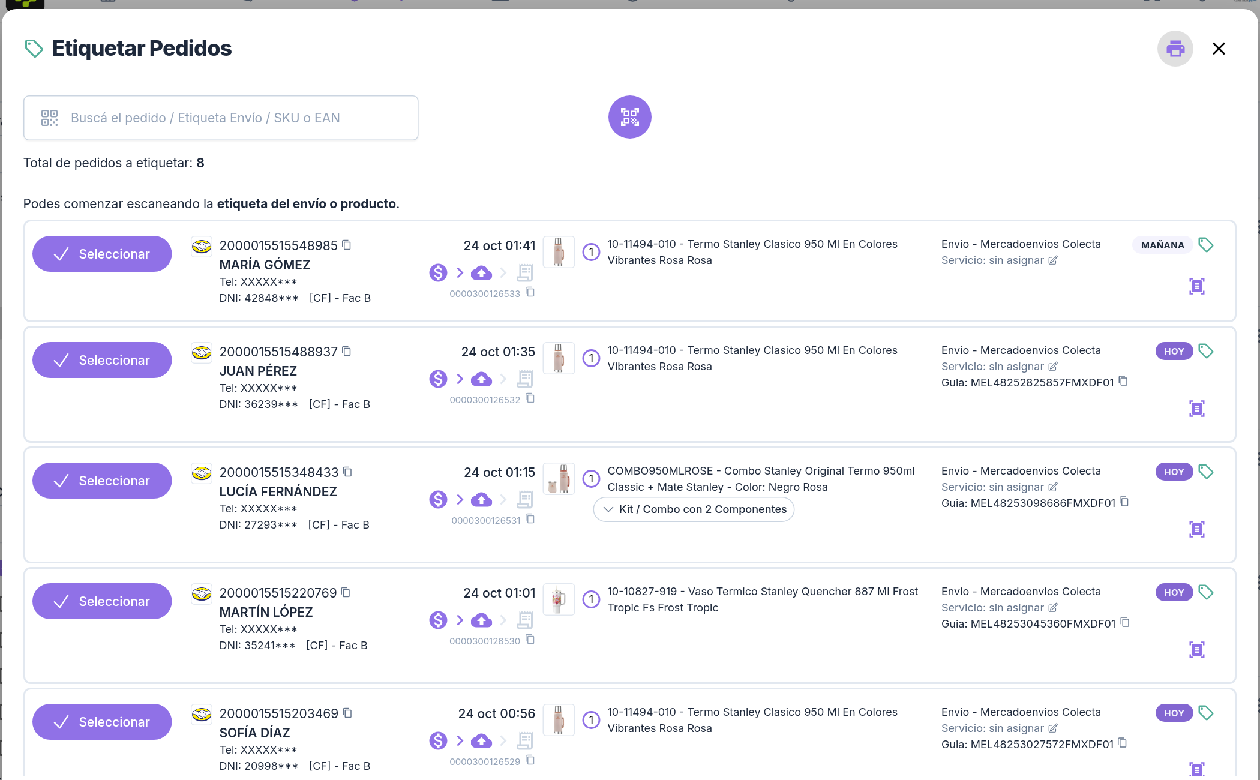Click cloud upload icon for Martín López
The height and width of the screenshot is (780, 1260).
(x=481, y=620)
